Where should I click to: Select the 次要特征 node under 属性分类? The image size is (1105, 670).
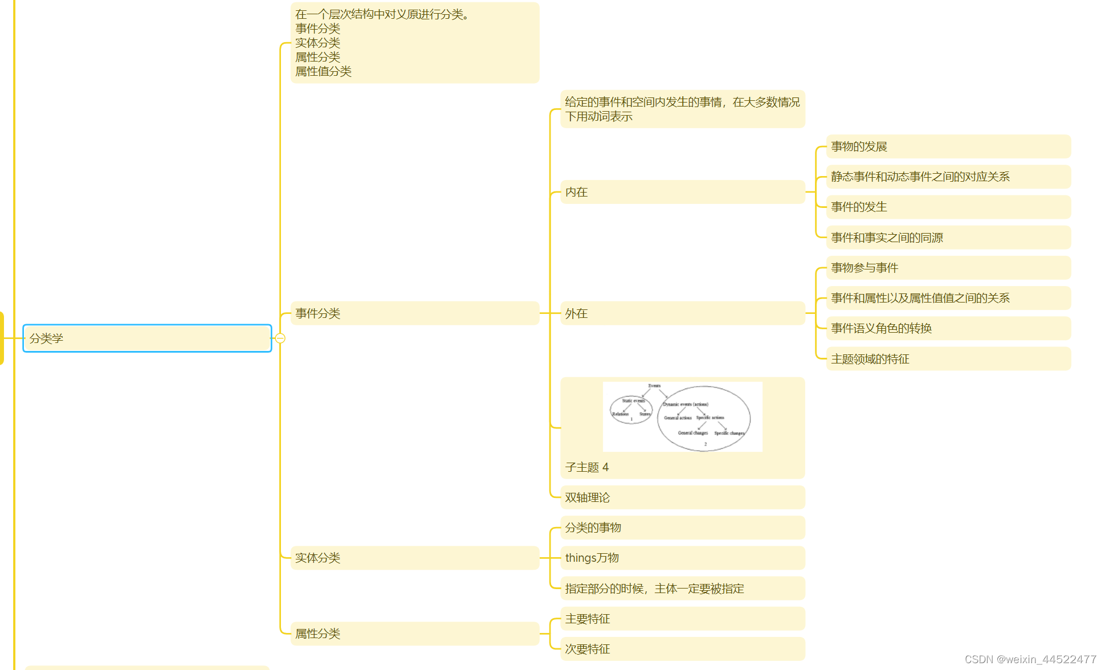(x=587, y=649)
